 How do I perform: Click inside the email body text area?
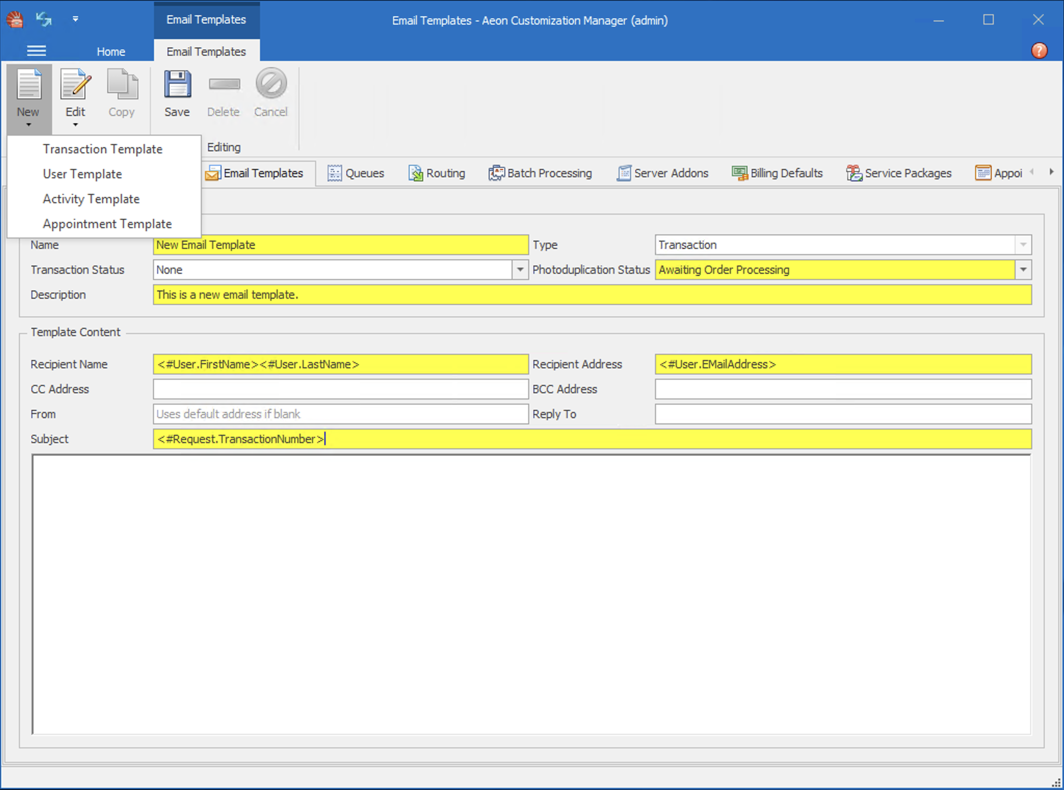(530, 594)
